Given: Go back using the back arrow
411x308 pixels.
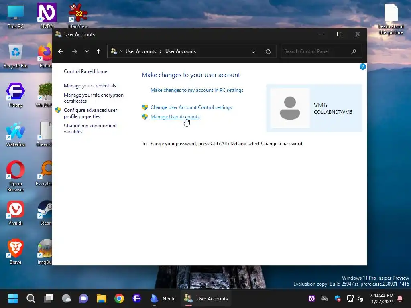Looking at the screenshot, I should point(61,51).
